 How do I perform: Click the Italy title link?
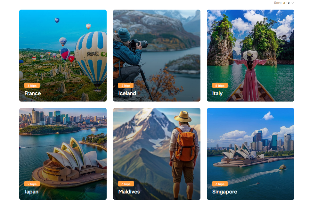pos(217,94)
